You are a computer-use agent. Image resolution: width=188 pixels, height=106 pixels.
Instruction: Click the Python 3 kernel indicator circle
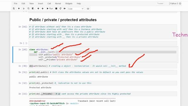[180, 4]
